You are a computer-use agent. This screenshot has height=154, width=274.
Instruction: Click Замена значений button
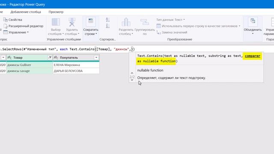coord(172,33)
